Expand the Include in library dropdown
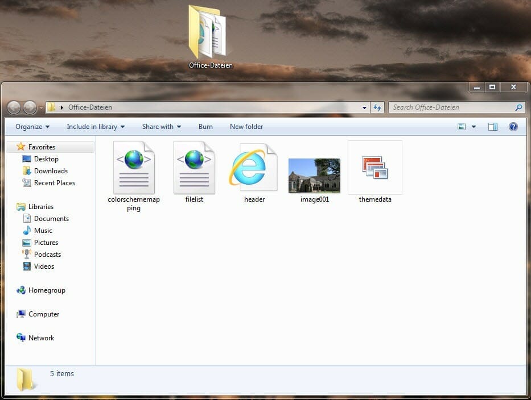This screenshot has height=400, width=531. (96, 127)
